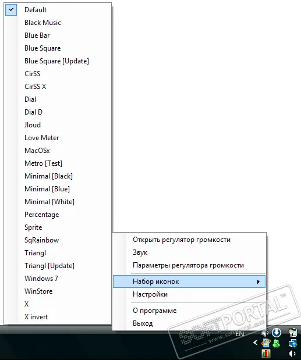Pick the SqRainbow icon set
Viewport: 301px width, 360px height.
[58, 240]
